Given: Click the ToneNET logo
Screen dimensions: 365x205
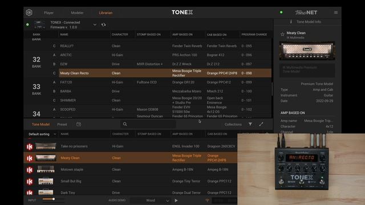Looking at the screenshot, I should pos(306,13).
